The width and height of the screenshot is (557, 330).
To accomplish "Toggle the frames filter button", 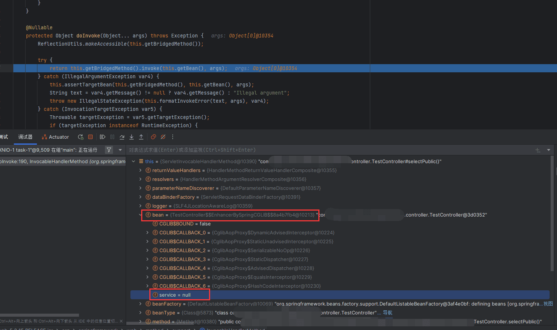I will coord(109,150).
